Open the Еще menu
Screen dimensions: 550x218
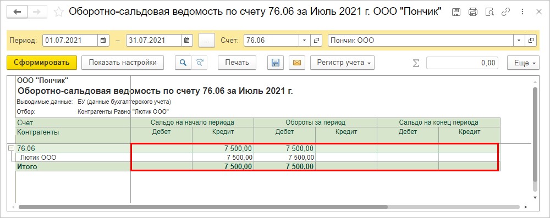[524, 63]
